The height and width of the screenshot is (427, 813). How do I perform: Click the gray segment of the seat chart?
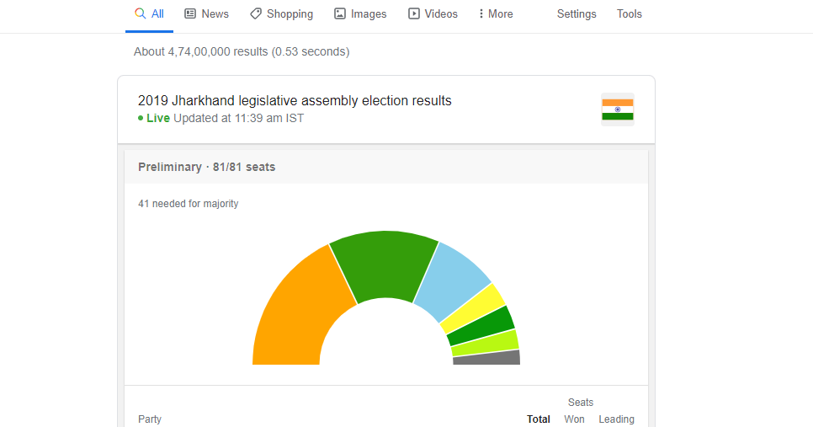[x=486, y=357]
